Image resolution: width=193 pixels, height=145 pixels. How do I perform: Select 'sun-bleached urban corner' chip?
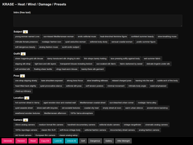[x=122, y=103]
